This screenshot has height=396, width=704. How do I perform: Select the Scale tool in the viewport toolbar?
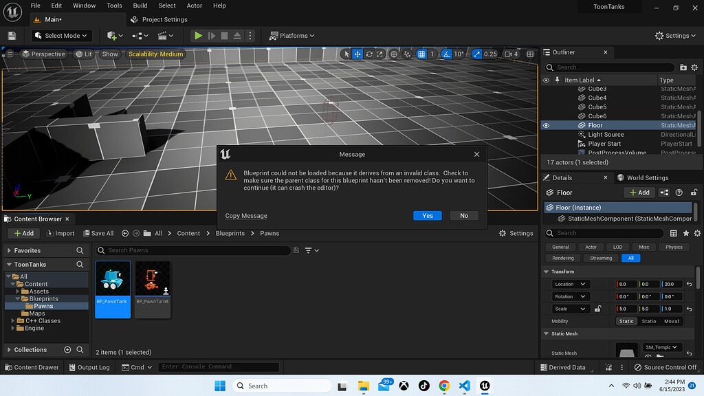point(380,54)
